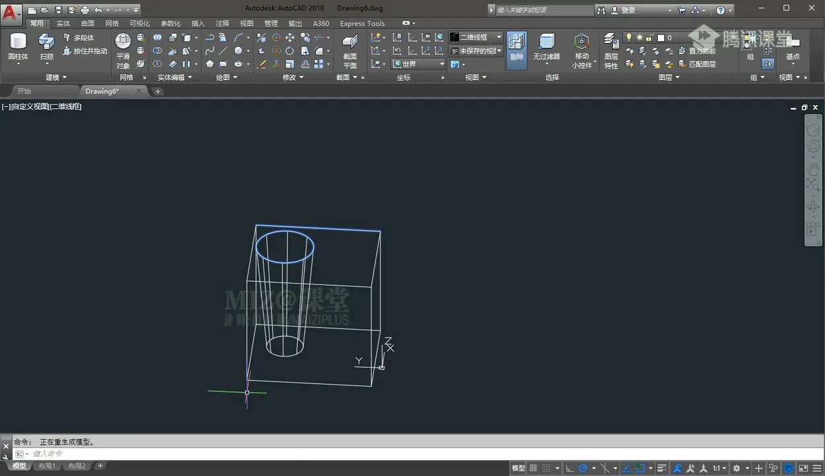Expand the Modify (修改) panel
The height and width of the screenshot is (476, 825).
click(293, 77)
